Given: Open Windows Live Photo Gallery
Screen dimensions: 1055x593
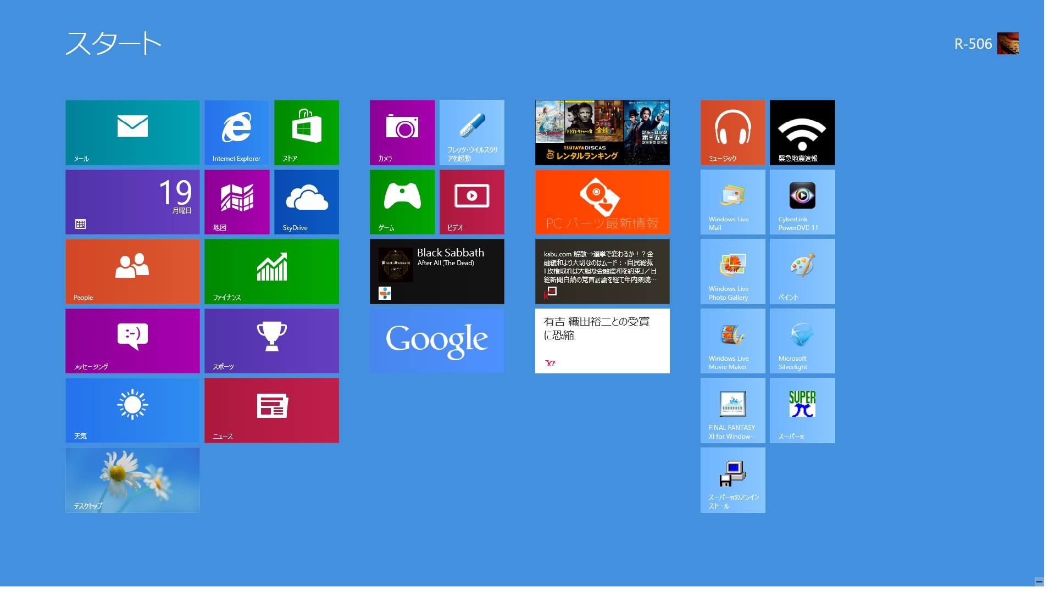Looking at the screenshot, I should point(732,271).
